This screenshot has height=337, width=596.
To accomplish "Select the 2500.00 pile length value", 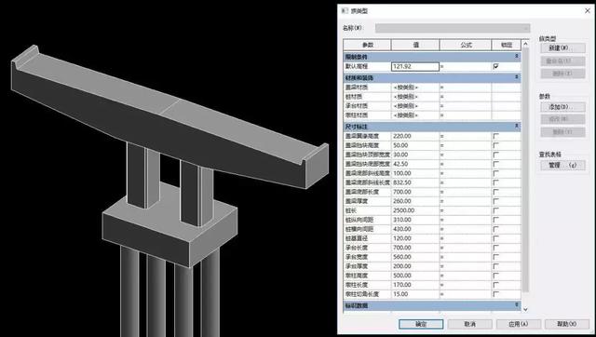I will 415,210.
